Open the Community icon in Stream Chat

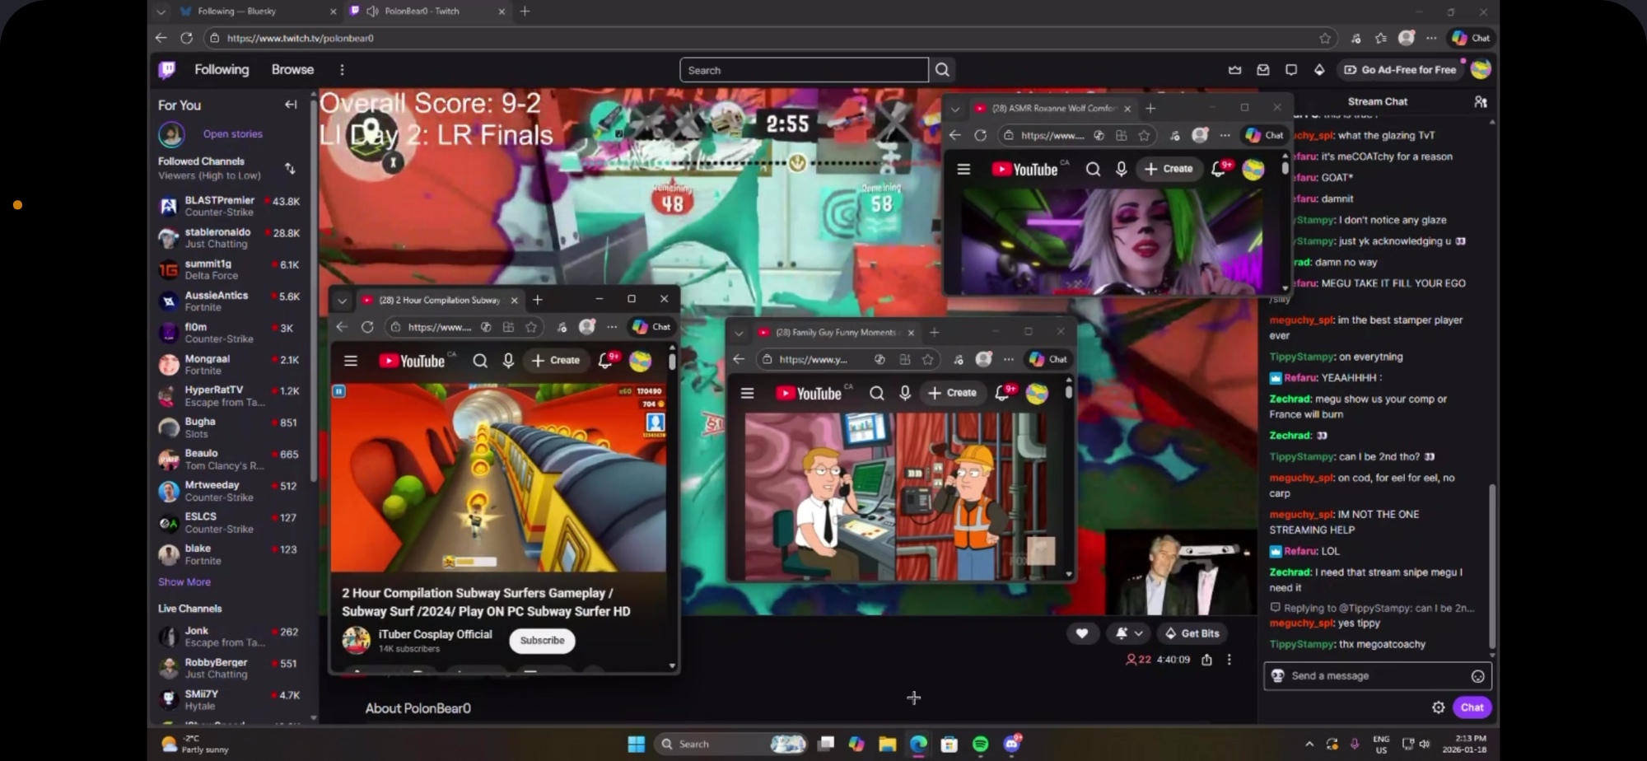(x=1480, y=102)
